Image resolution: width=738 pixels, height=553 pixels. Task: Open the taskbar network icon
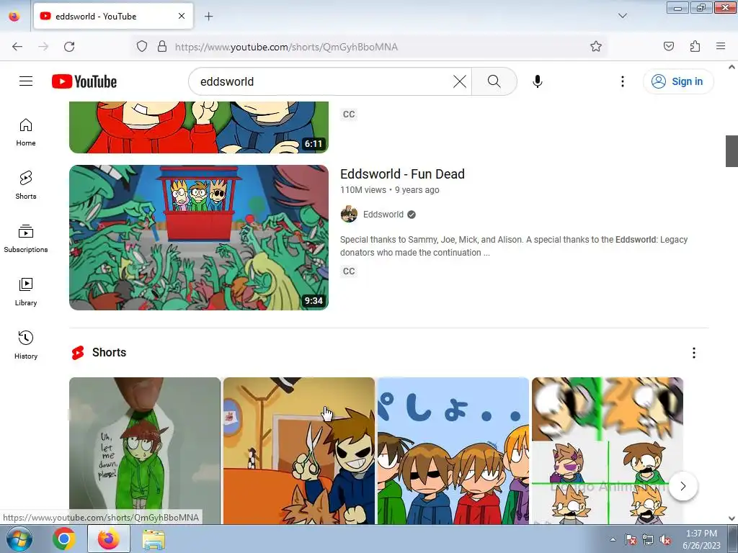point(648,540)
